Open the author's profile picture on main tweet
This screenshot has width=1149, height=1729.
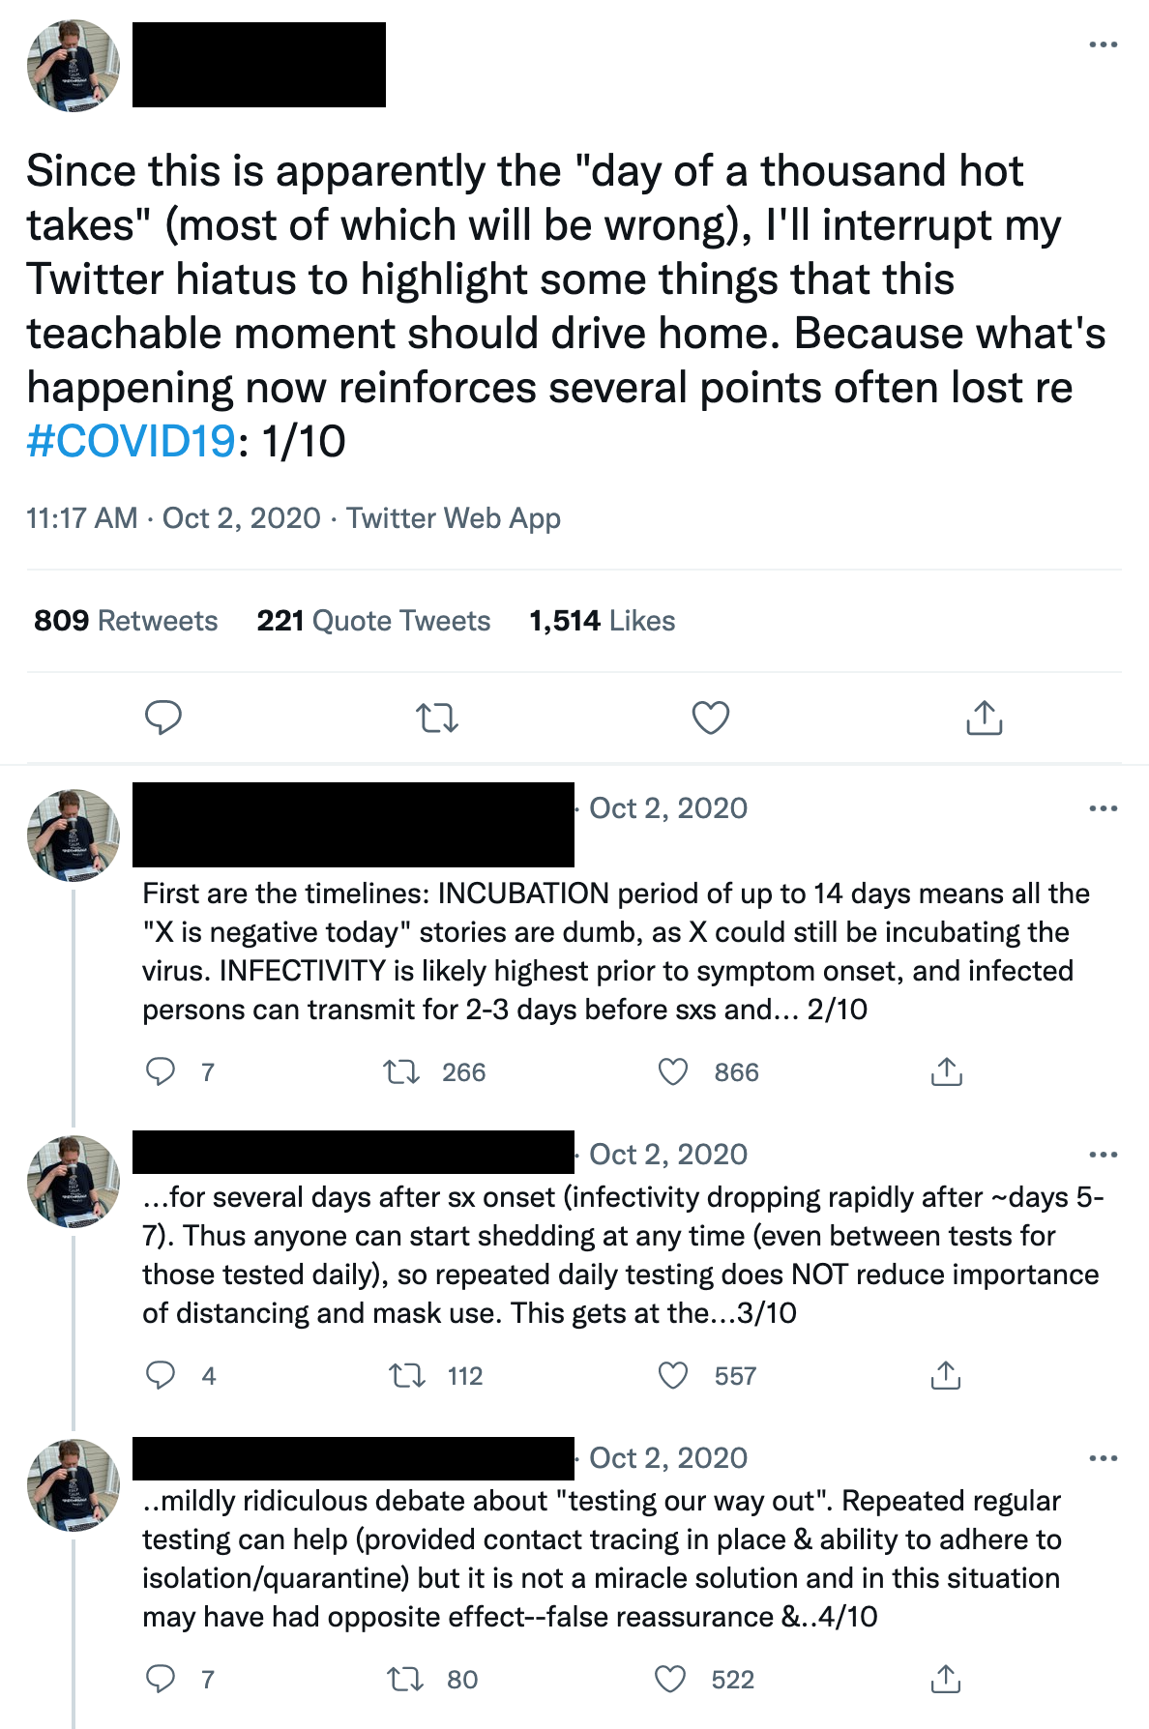(74, 66)
